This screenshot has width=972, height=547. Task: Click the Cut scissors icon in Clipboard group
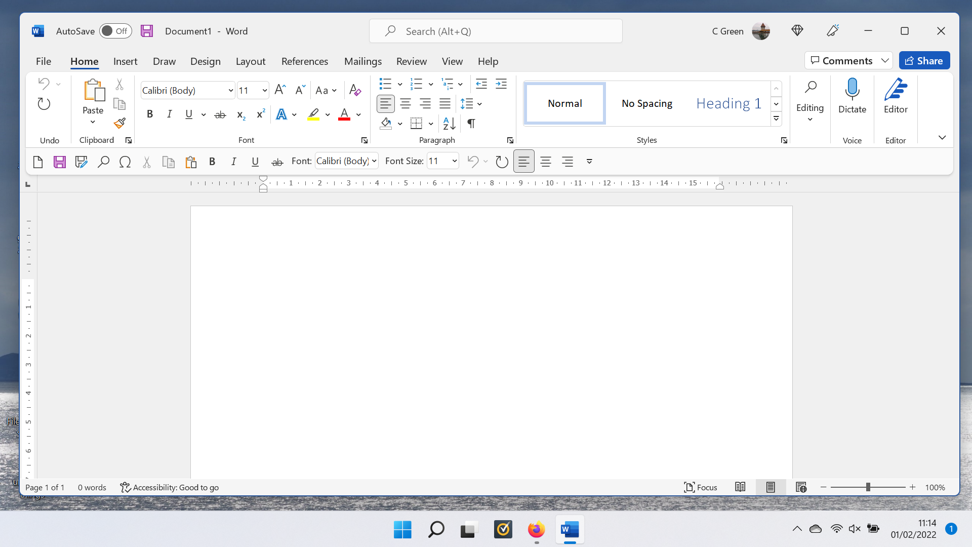point(119,84)
